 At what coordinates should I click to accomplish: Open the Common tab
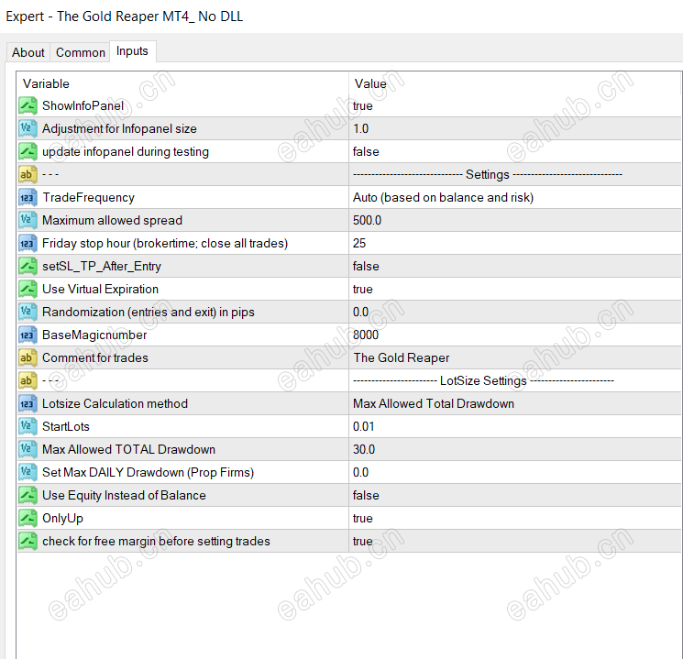tap(80, 52)
